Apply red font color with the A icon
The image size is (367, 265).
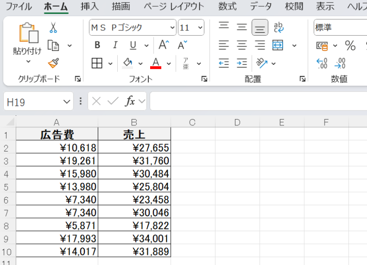[x=156, y=63]
